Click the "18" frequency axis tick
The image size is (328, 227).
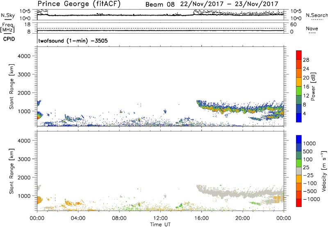27,25
